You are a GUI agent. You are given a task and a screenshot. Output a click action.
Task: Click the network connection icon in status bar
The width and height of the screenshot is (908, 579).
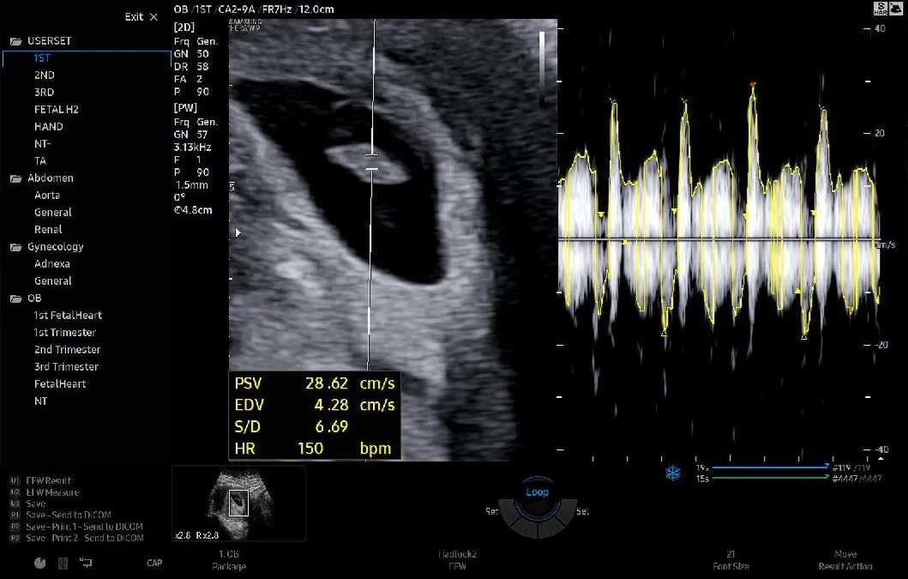tap(86, 563)
